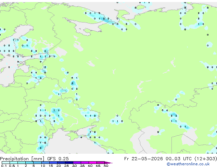Select the 25–30 mm dark navy swatch
217x167 pixels.
tap(69, 163)
